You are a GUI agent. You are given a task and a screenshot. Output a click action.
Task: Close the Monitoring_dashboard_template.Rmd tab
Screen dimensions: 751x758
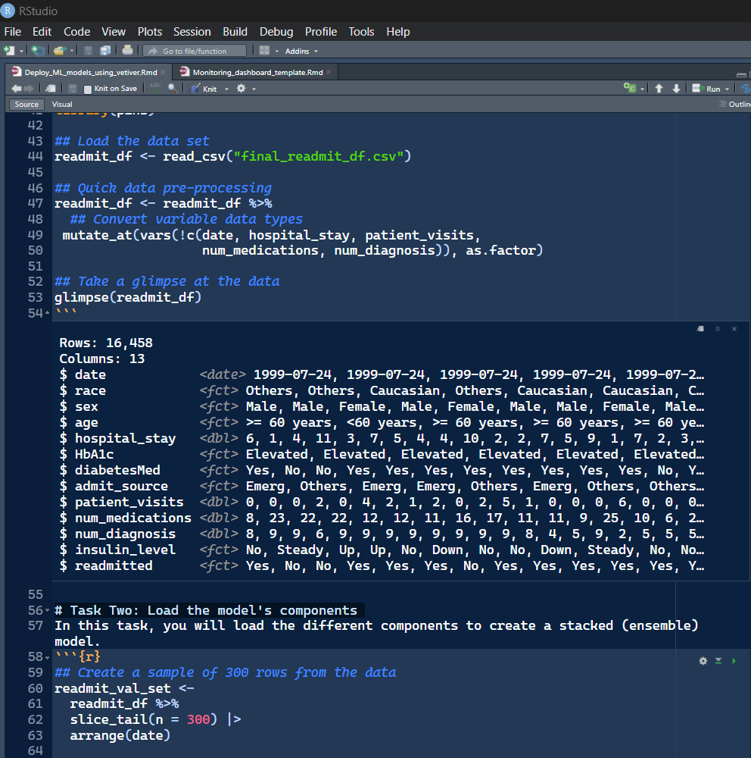[329, 72]
